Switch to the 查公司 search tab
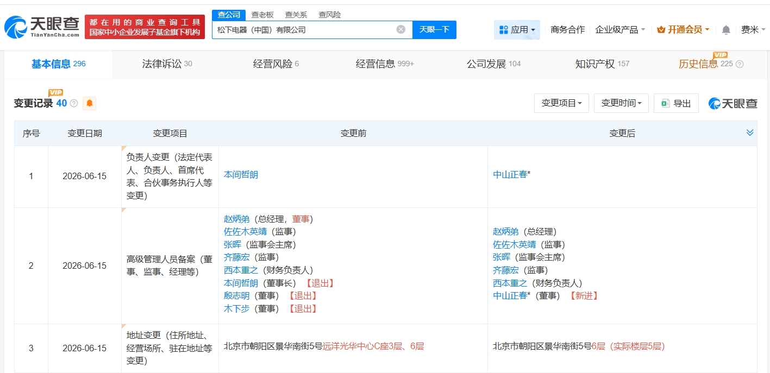 [229, 15]
